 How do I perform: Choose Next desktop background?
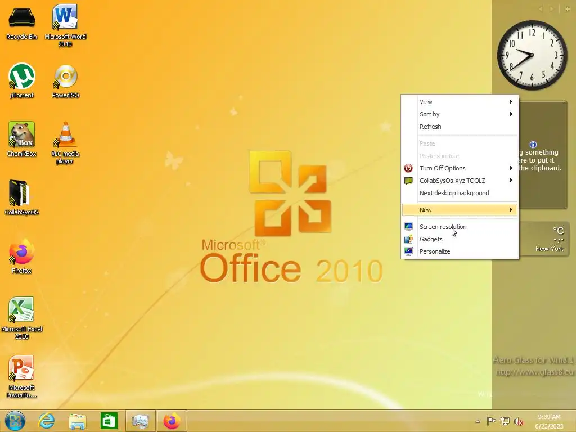pos(460,193)
